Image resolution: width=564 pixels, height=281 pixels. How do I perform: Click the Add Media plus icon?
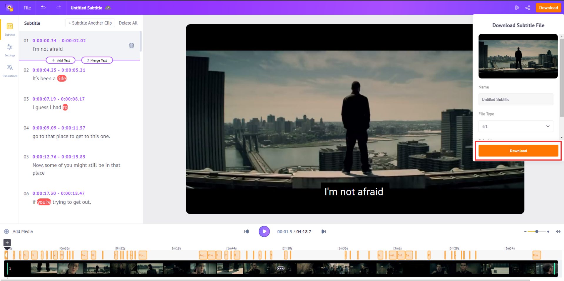6,231
